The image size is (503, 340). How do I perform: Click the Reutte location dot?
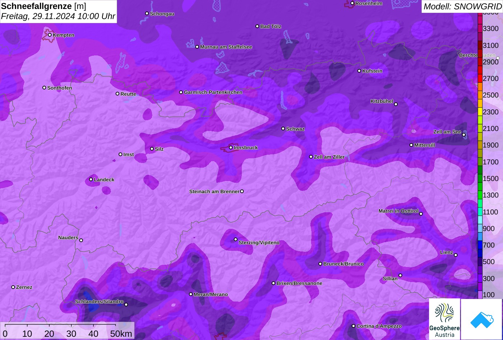point(117,94)
